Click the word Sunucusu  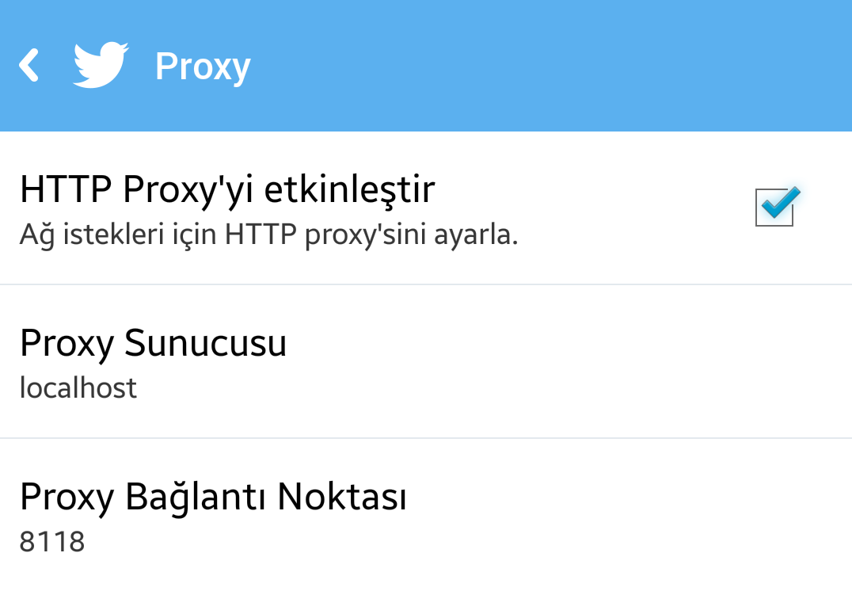point(205,343)
